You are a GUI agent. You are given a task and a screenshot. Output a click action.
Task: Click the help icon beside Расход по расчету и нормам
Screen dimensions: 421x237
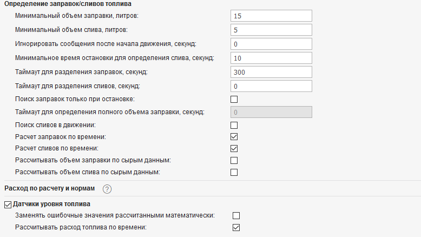point(107,189)
